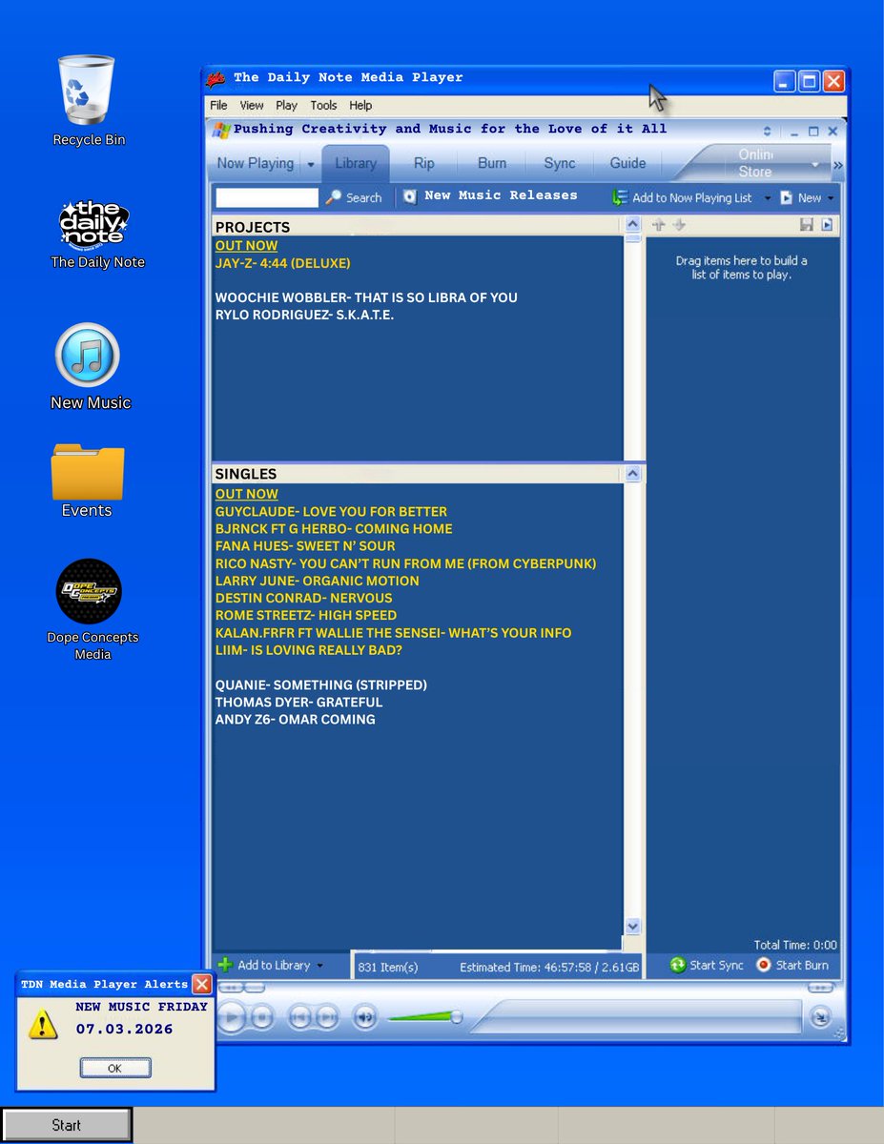Viewport: 884px width, 1144px height.
Task: Launch the New Music iTunes-style icon
Action: tap(87, 356)
